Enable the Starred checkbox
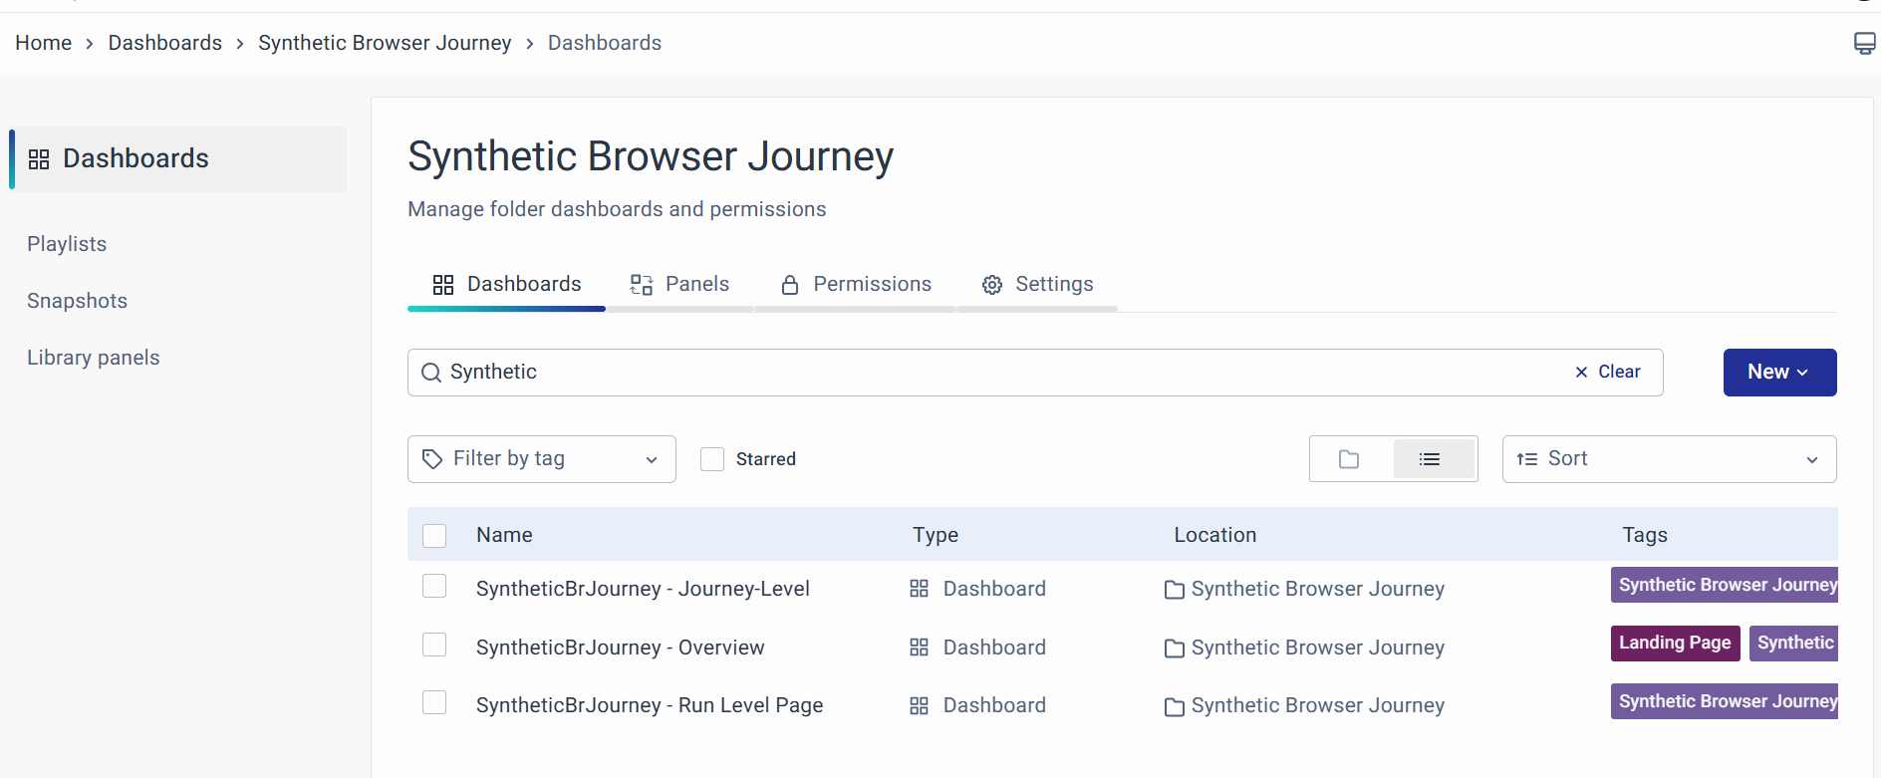The height and width of the screenshot is (778, 1881). [712, 459]
